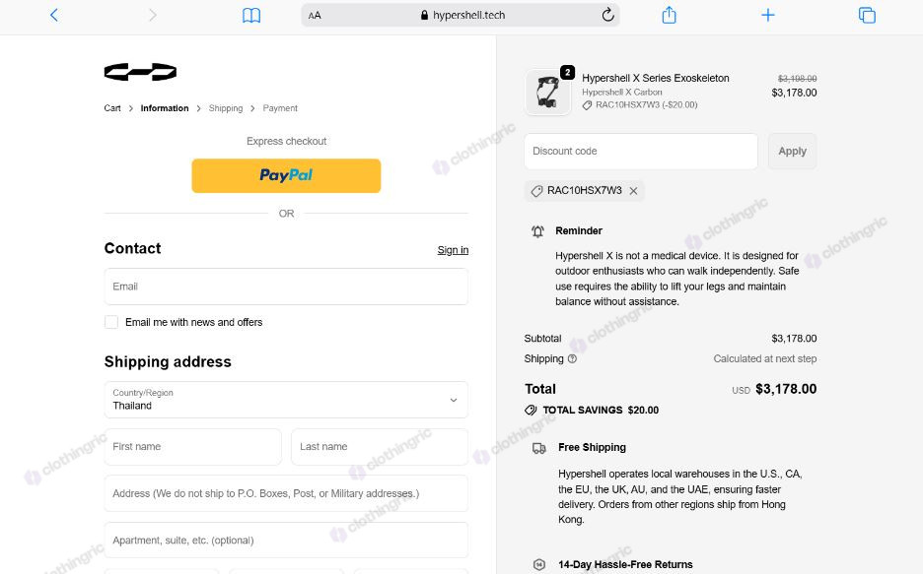Select the Payment breadcrumb step
This screenshot has height=574, width=923.
point(280,108)
